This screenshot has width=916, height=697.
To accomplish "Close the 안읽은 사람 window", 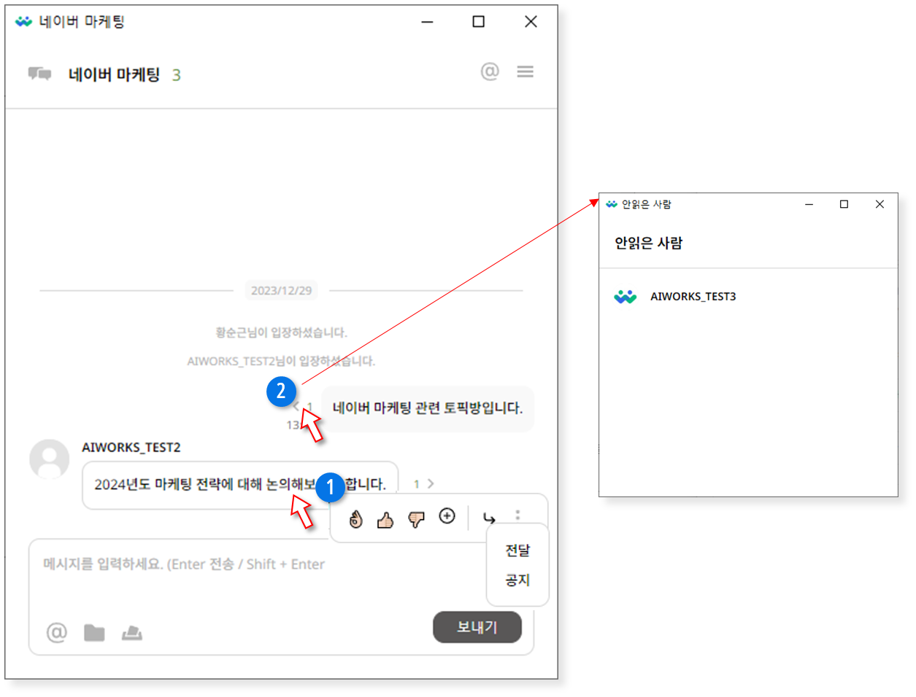I will (x=880, y=204).
